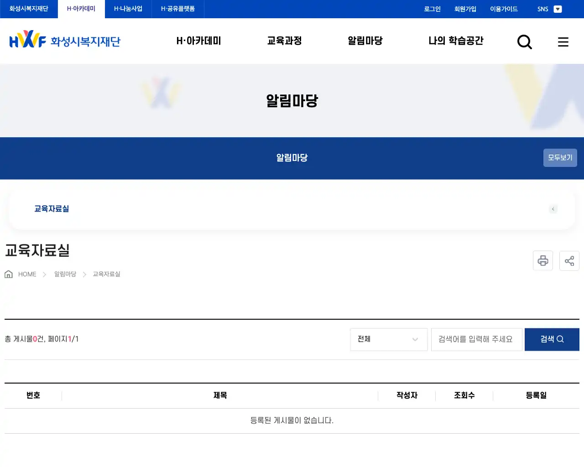Click the print icon near 교육자료실

pos(542,260)
